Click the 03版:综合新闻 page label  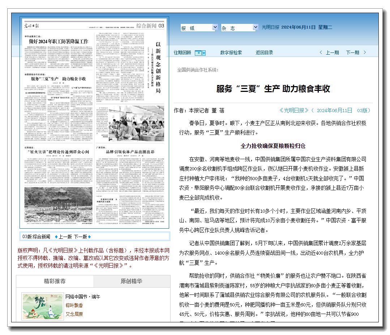(36, 237)
